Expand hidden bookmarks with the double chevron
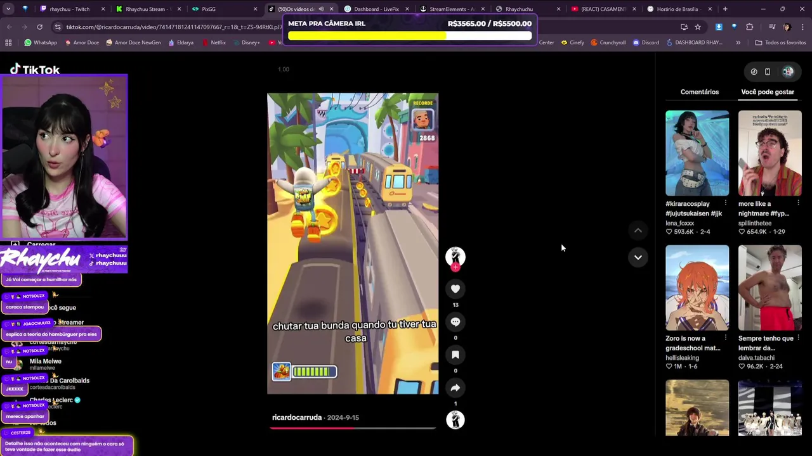The height and width of the screenshot is (456, 812). coord(738,42)
